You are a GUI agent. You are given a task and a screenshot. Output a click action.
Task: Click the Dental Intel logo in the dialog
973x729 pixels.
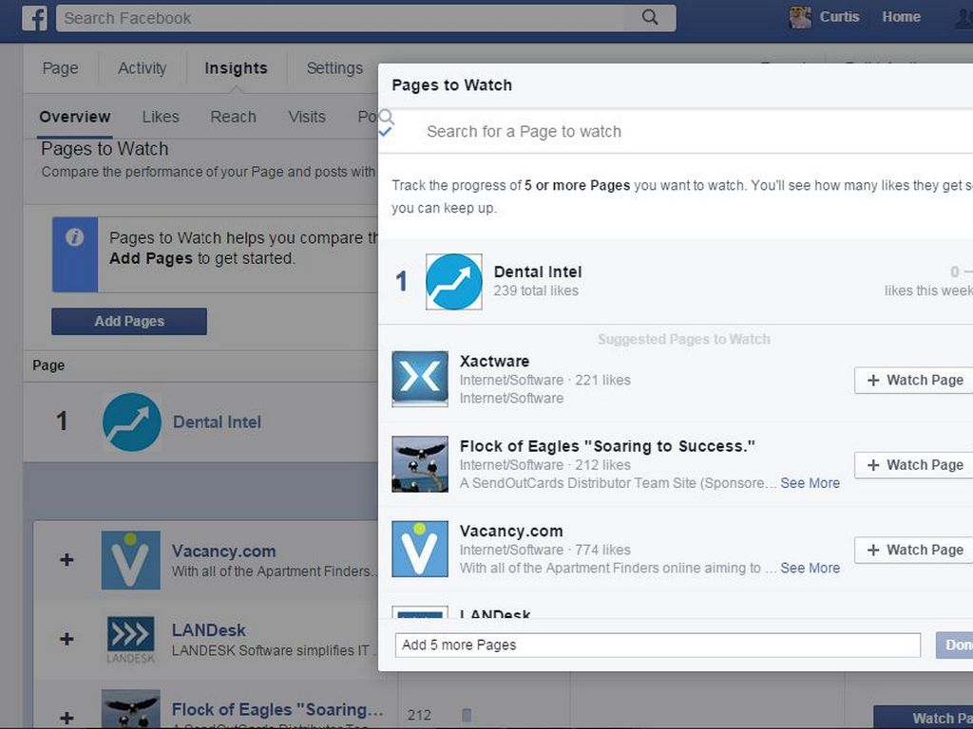pyautogui.click(x=453, y=282)
